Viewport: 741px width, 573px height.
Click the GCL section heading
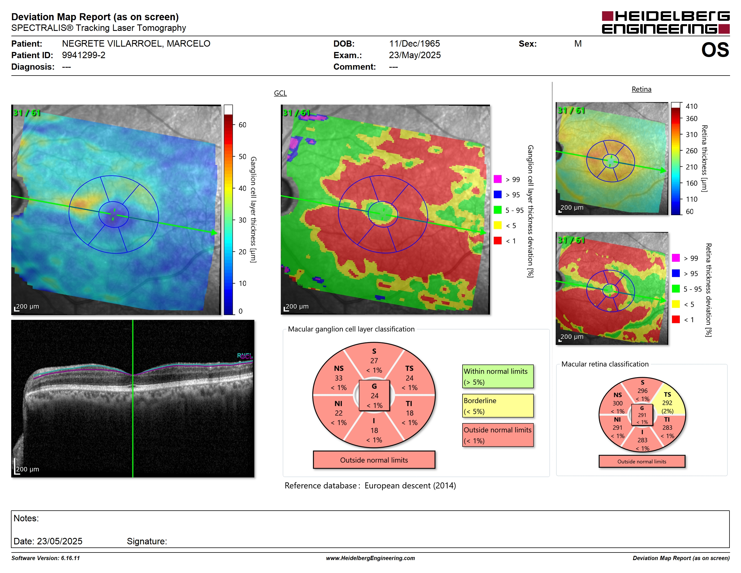pyautogui.click(x=280, y=93)
